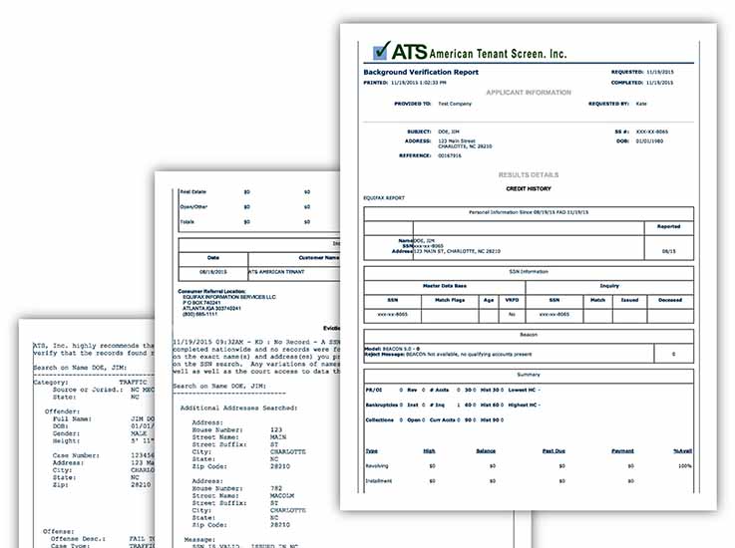This screenshot has width=735, height=548.
Task: Select the 'APPLICANT INFORMATION' section heading
Action: pyautogui.click(x=529, y=93)
